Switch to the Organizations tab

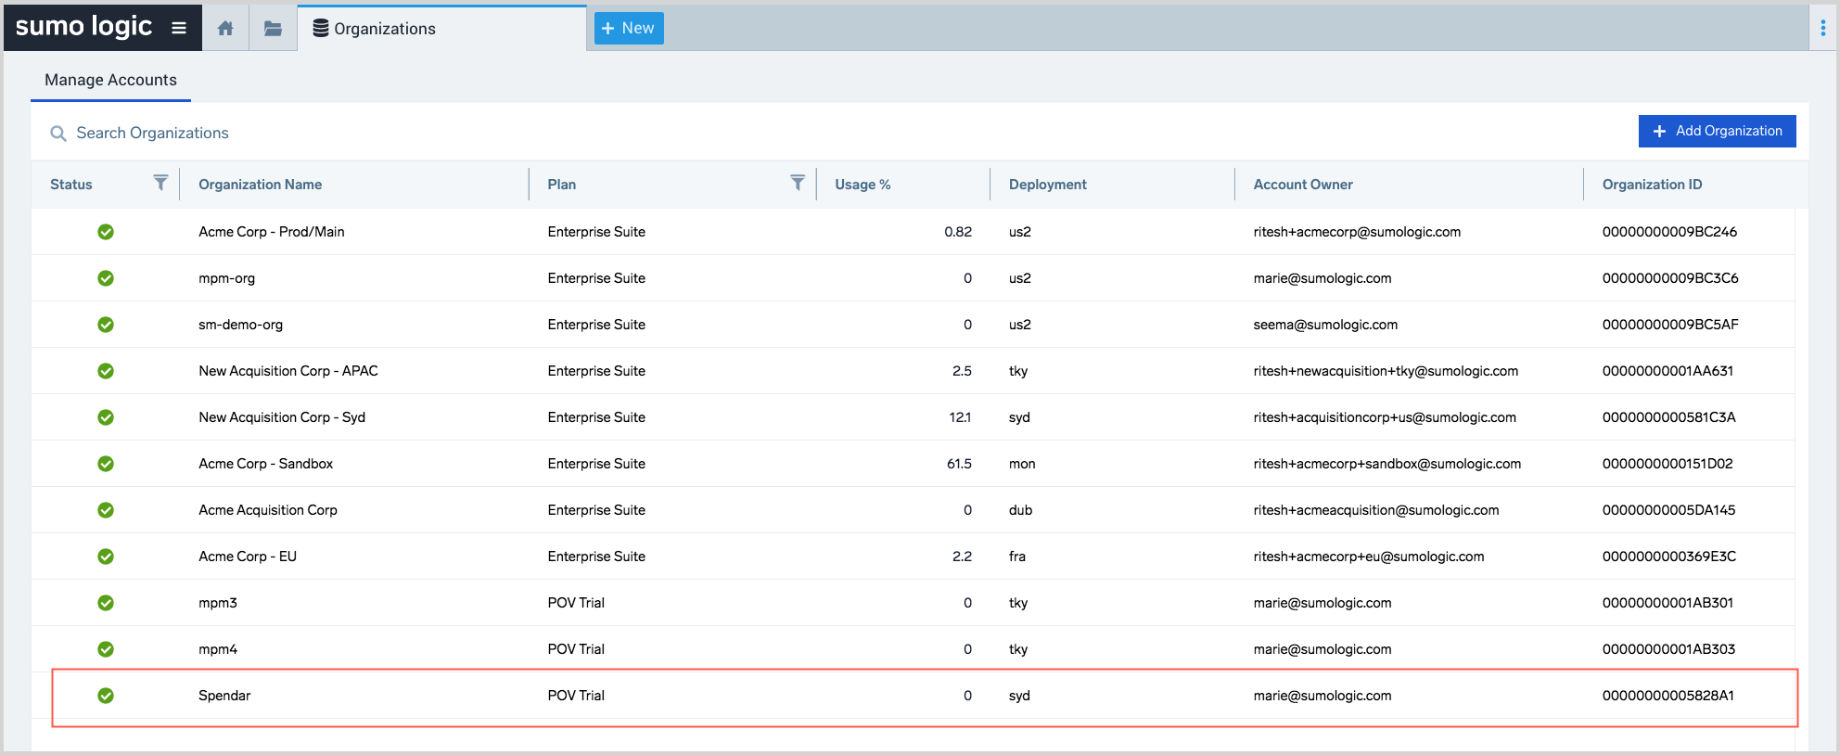coord(384,29)
